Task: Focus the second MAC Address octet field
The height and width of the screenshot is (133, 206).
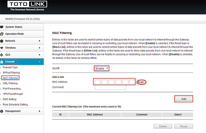Action: tap(105, 82)
